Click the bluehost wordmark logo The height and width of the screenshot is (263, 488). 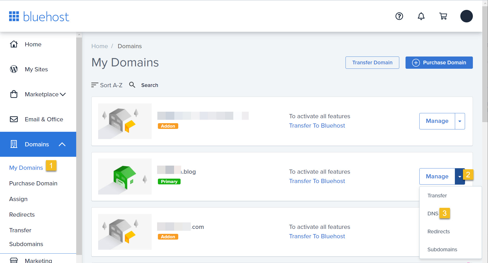coord(46,17)
